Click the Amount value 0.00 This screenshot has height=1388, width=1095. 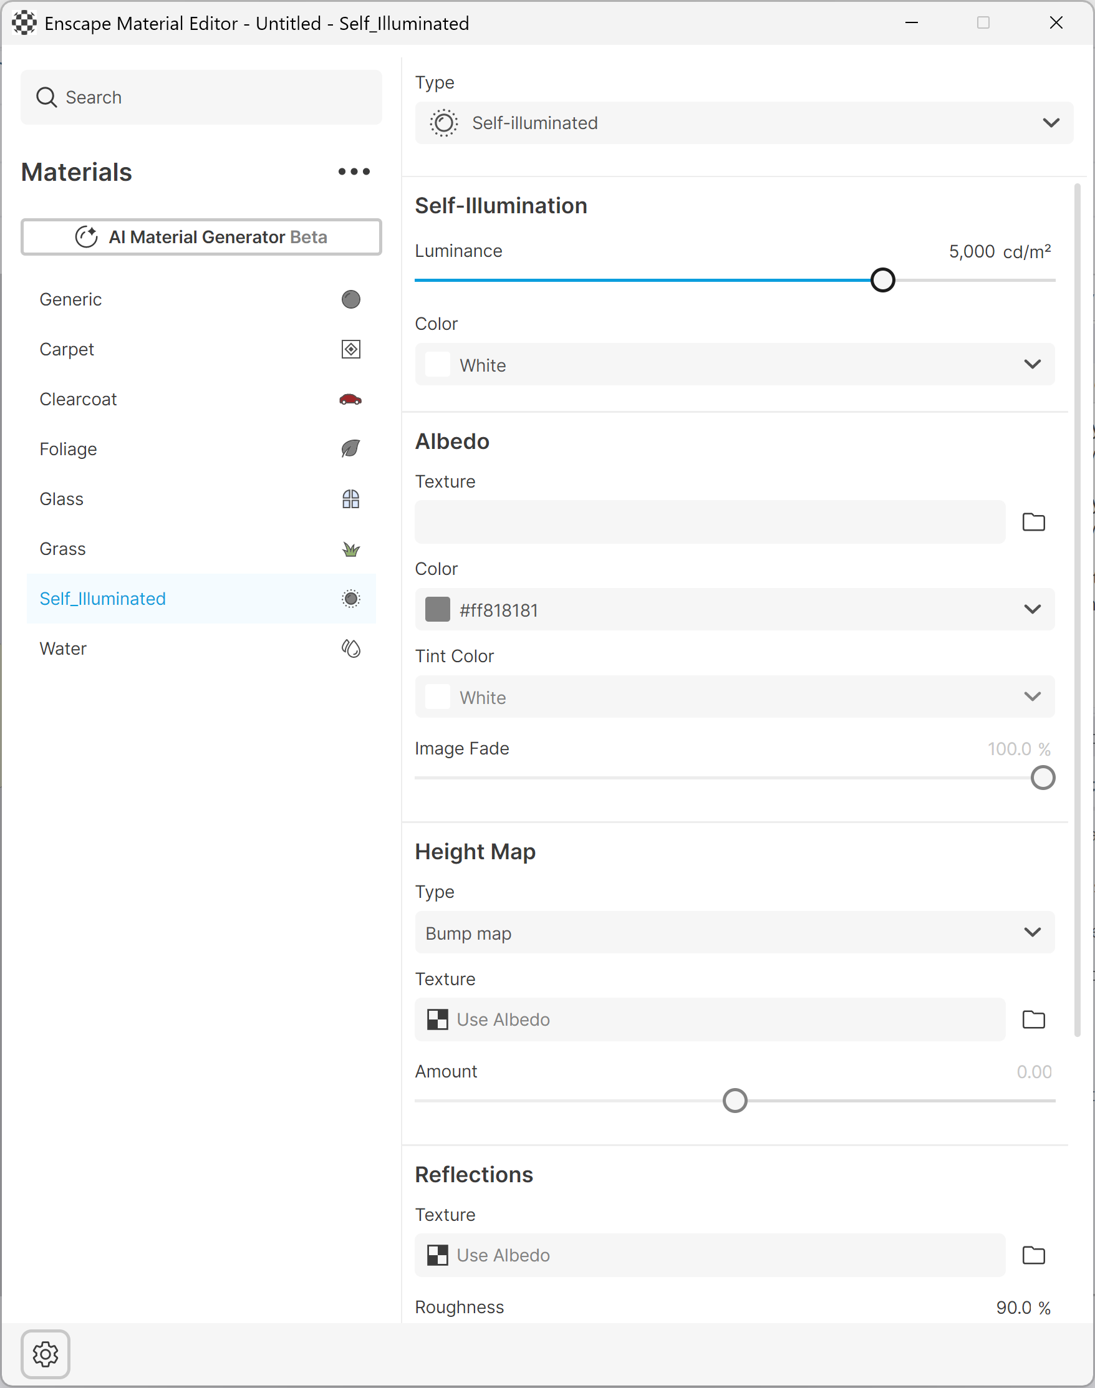tap(1034, 1072)
